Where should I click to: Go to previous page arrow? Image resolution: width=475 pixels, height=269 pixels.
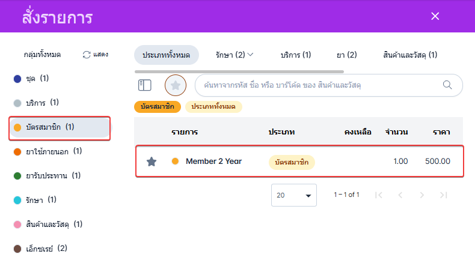click(x=400, y=195)
